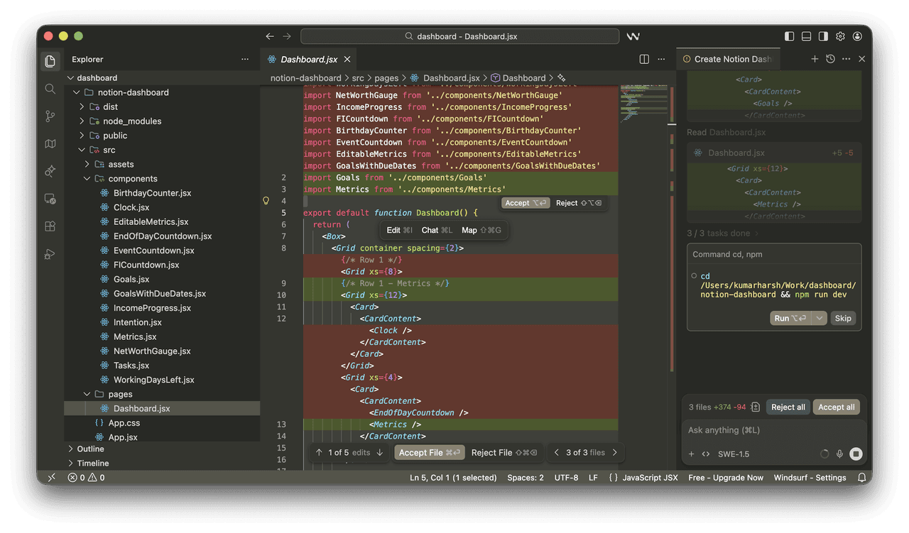Open the Run button dropdown arrow
This screenshot has width=909, height=533.
click(820, 318)
